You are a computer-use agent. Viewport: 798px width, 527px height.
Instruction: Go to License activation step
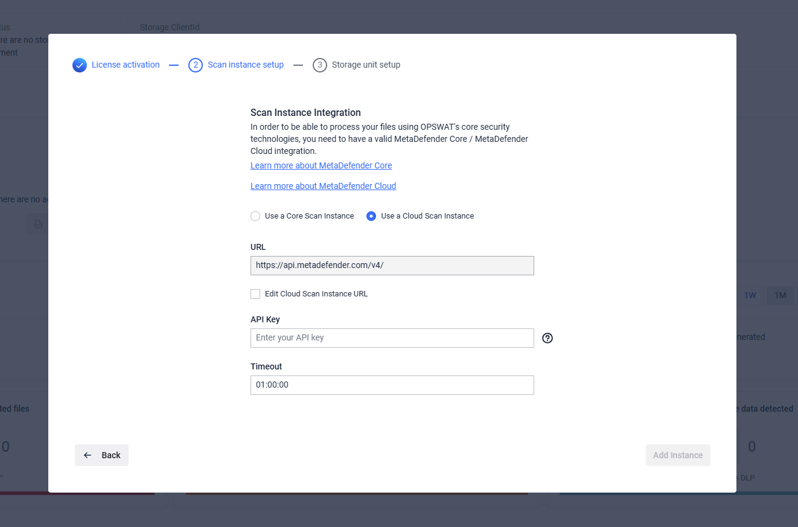tap(126, 65)
